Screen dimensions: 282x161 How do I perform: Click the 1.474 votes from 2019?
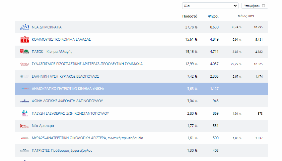pos(259,77)
